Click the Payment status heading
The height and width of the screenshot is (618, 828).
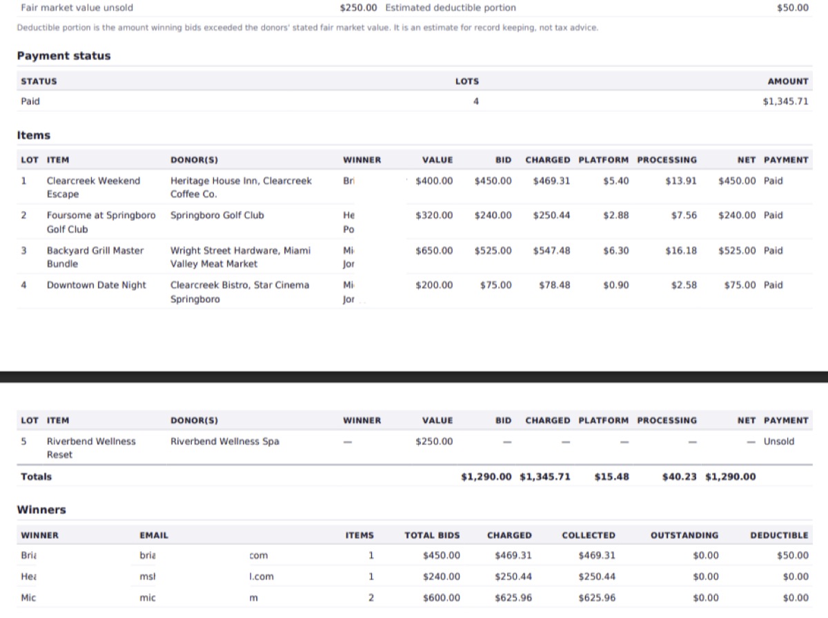[63, 56]
